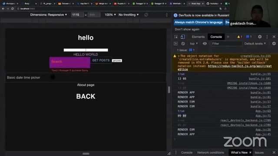Open the blue issues count badge in DevTools tab bar
Image resolution: width=278 pixels, height=156 pixels.
[249, 37]
